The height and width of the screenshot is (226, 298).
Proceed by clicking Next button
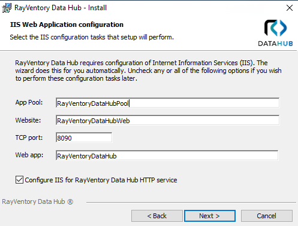point(210,216)
